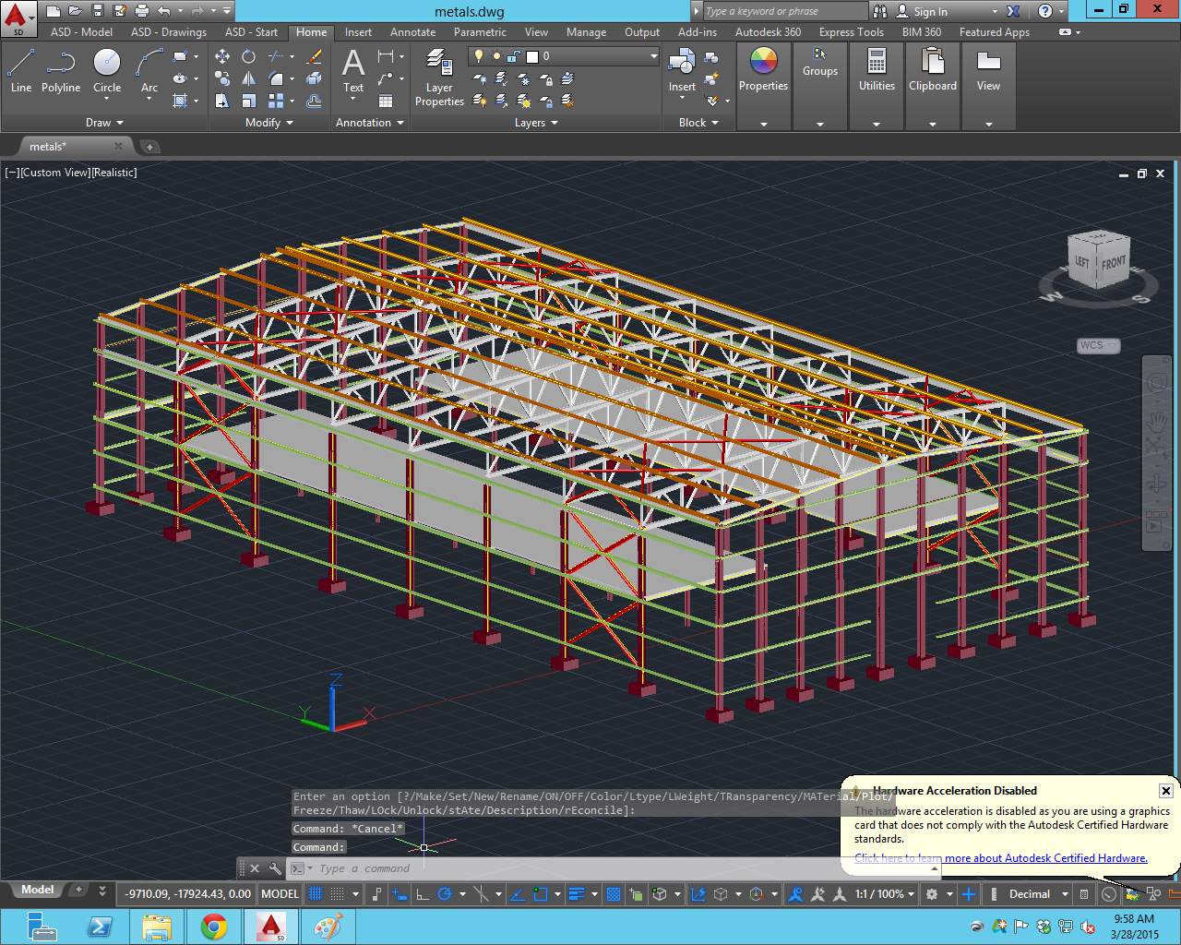Select the Line tool
Viewport: 1181px width, 945px height.
20,74
